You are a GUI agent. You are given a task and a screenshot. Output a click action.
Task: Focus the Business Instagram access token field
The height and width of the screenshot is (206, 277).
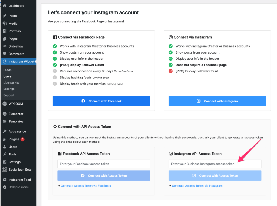pyautogui.click(x=215, y=164)
